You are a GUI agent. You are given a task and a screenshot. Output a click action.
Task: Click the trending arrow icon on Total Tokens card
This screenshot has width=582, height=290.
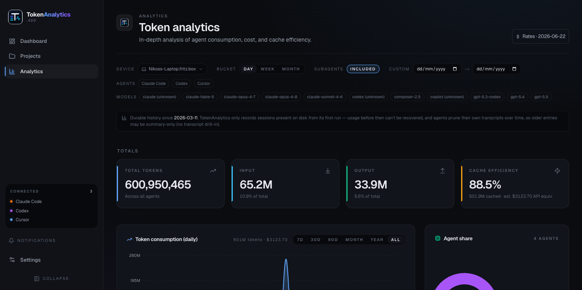click(213, 171)
